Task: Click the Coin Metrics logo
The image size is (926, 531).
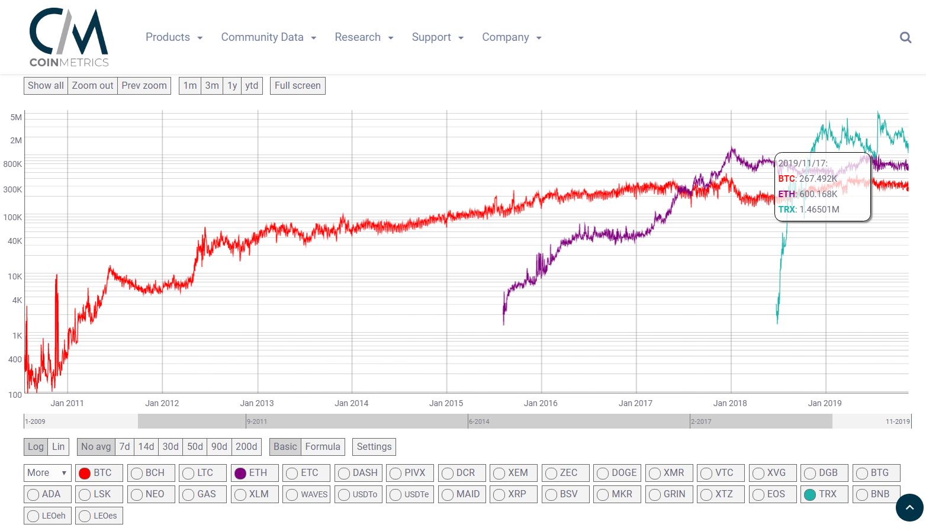Action: coord(69,37)
